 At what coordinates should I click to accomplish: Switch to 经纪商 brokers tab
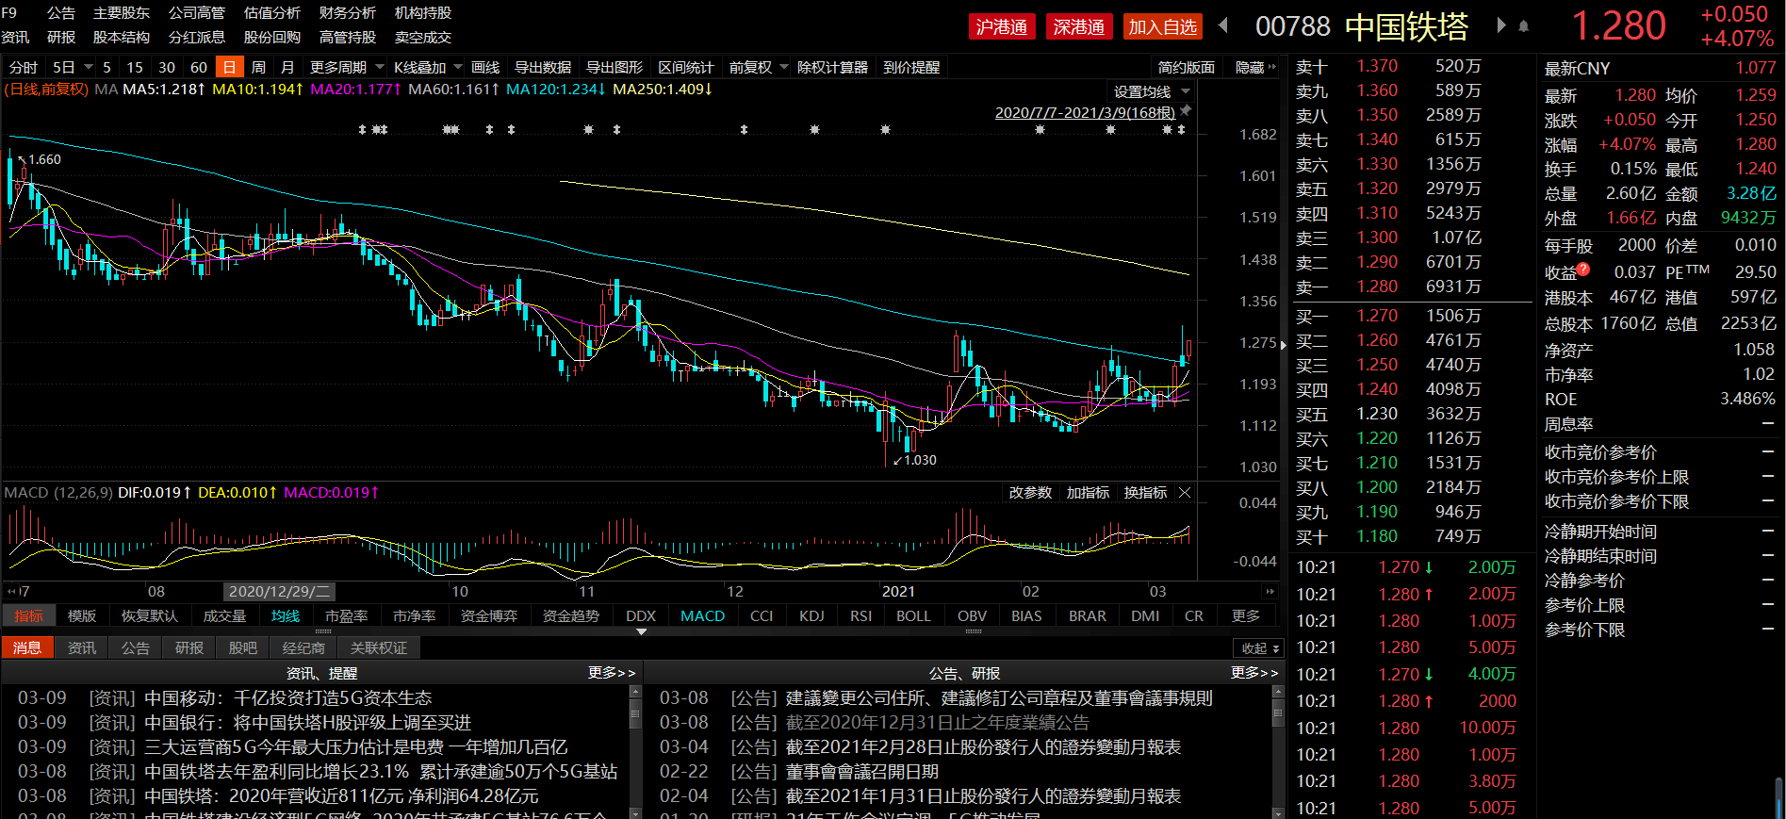[x=303, y=648]
